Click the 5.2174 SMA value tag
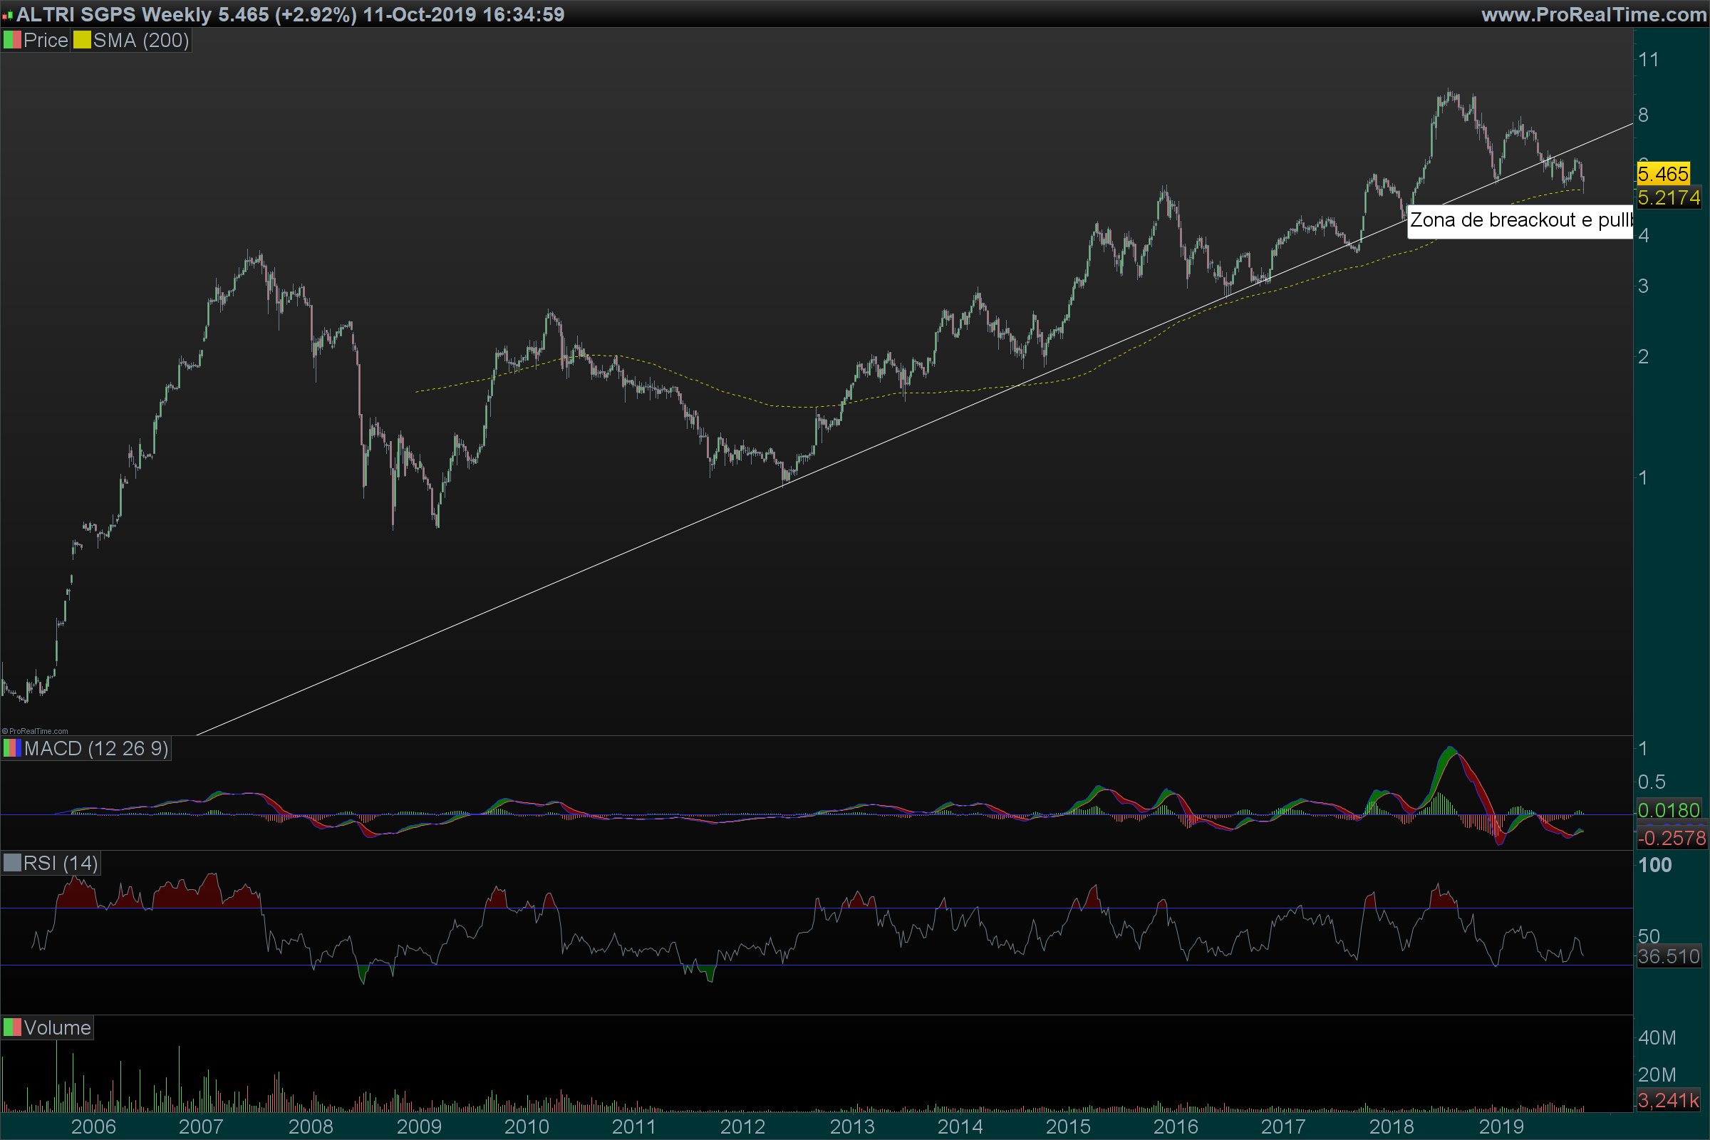This screenshot has width=1710, height=1140. click(1669, 198)
